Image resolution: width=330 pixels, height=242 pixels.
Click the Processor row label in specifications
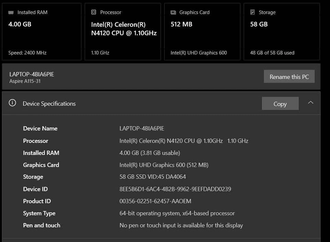35,141
